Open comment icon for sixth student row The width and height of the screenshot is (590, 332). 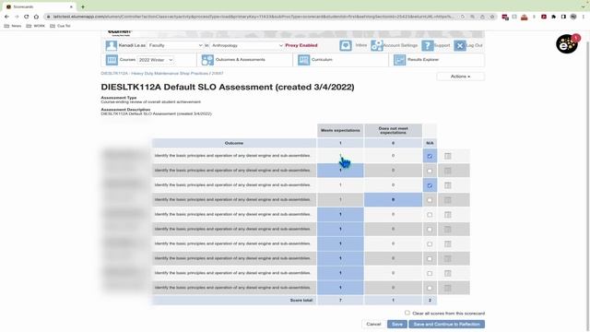447,230
